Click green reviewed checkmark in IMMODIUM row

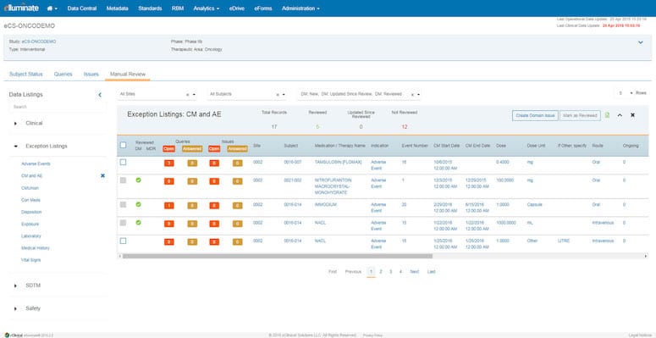pyautogui.click(x=139, y=204)
